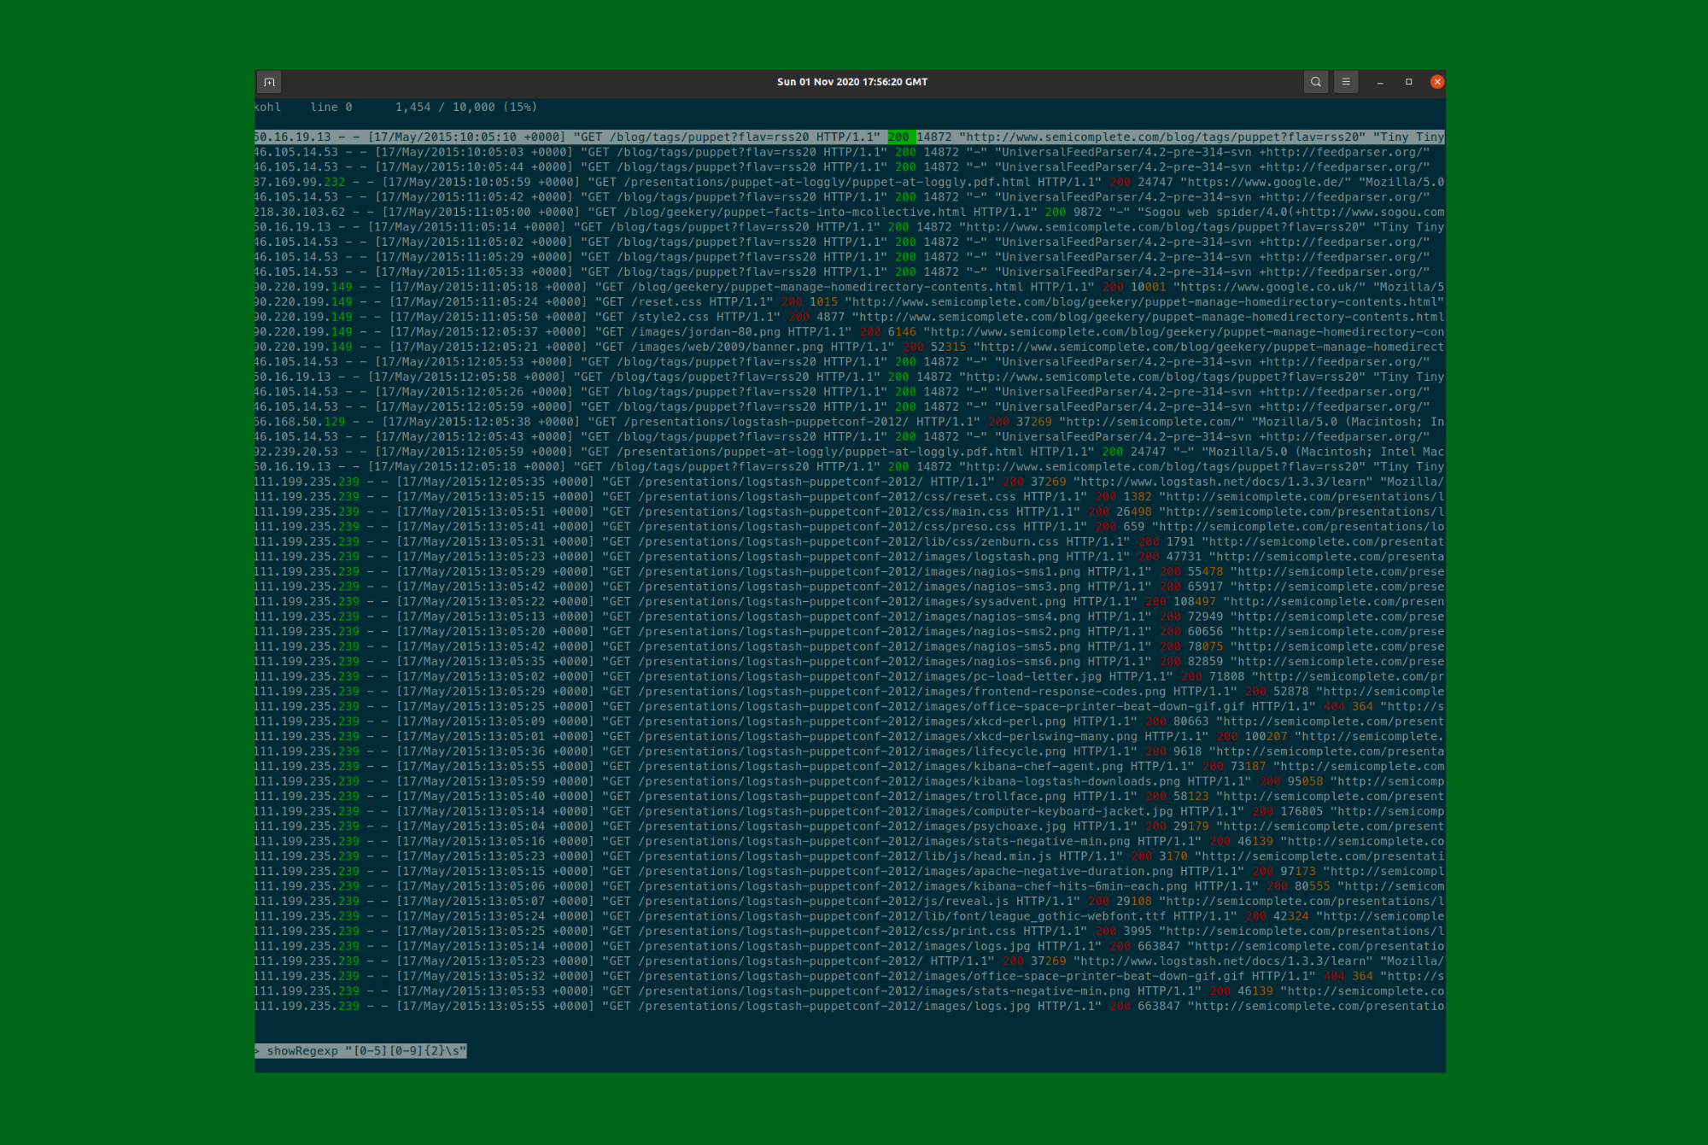Click the js/reveal.js request line
The width and height of the screenshot is (1708, 1145).
(850, 901)
